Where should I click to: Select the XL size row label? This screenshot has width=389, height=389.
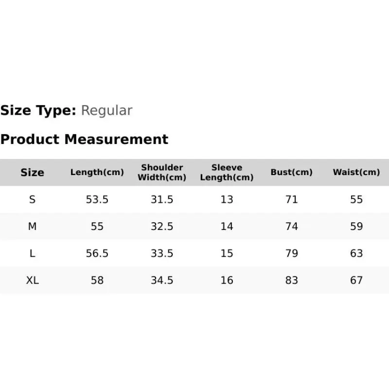click(32, 281)
